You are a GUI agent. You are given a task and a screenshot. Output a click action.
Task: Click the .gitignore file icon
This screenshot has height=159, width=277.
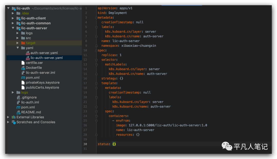(18, 97)
